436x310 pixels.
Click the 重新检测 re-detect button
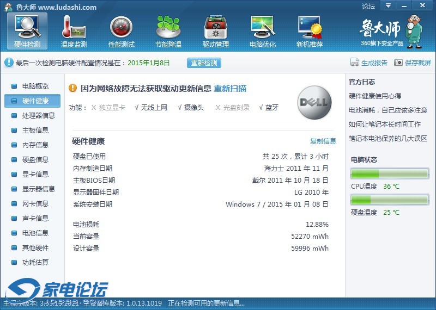(x=204, y=63)
